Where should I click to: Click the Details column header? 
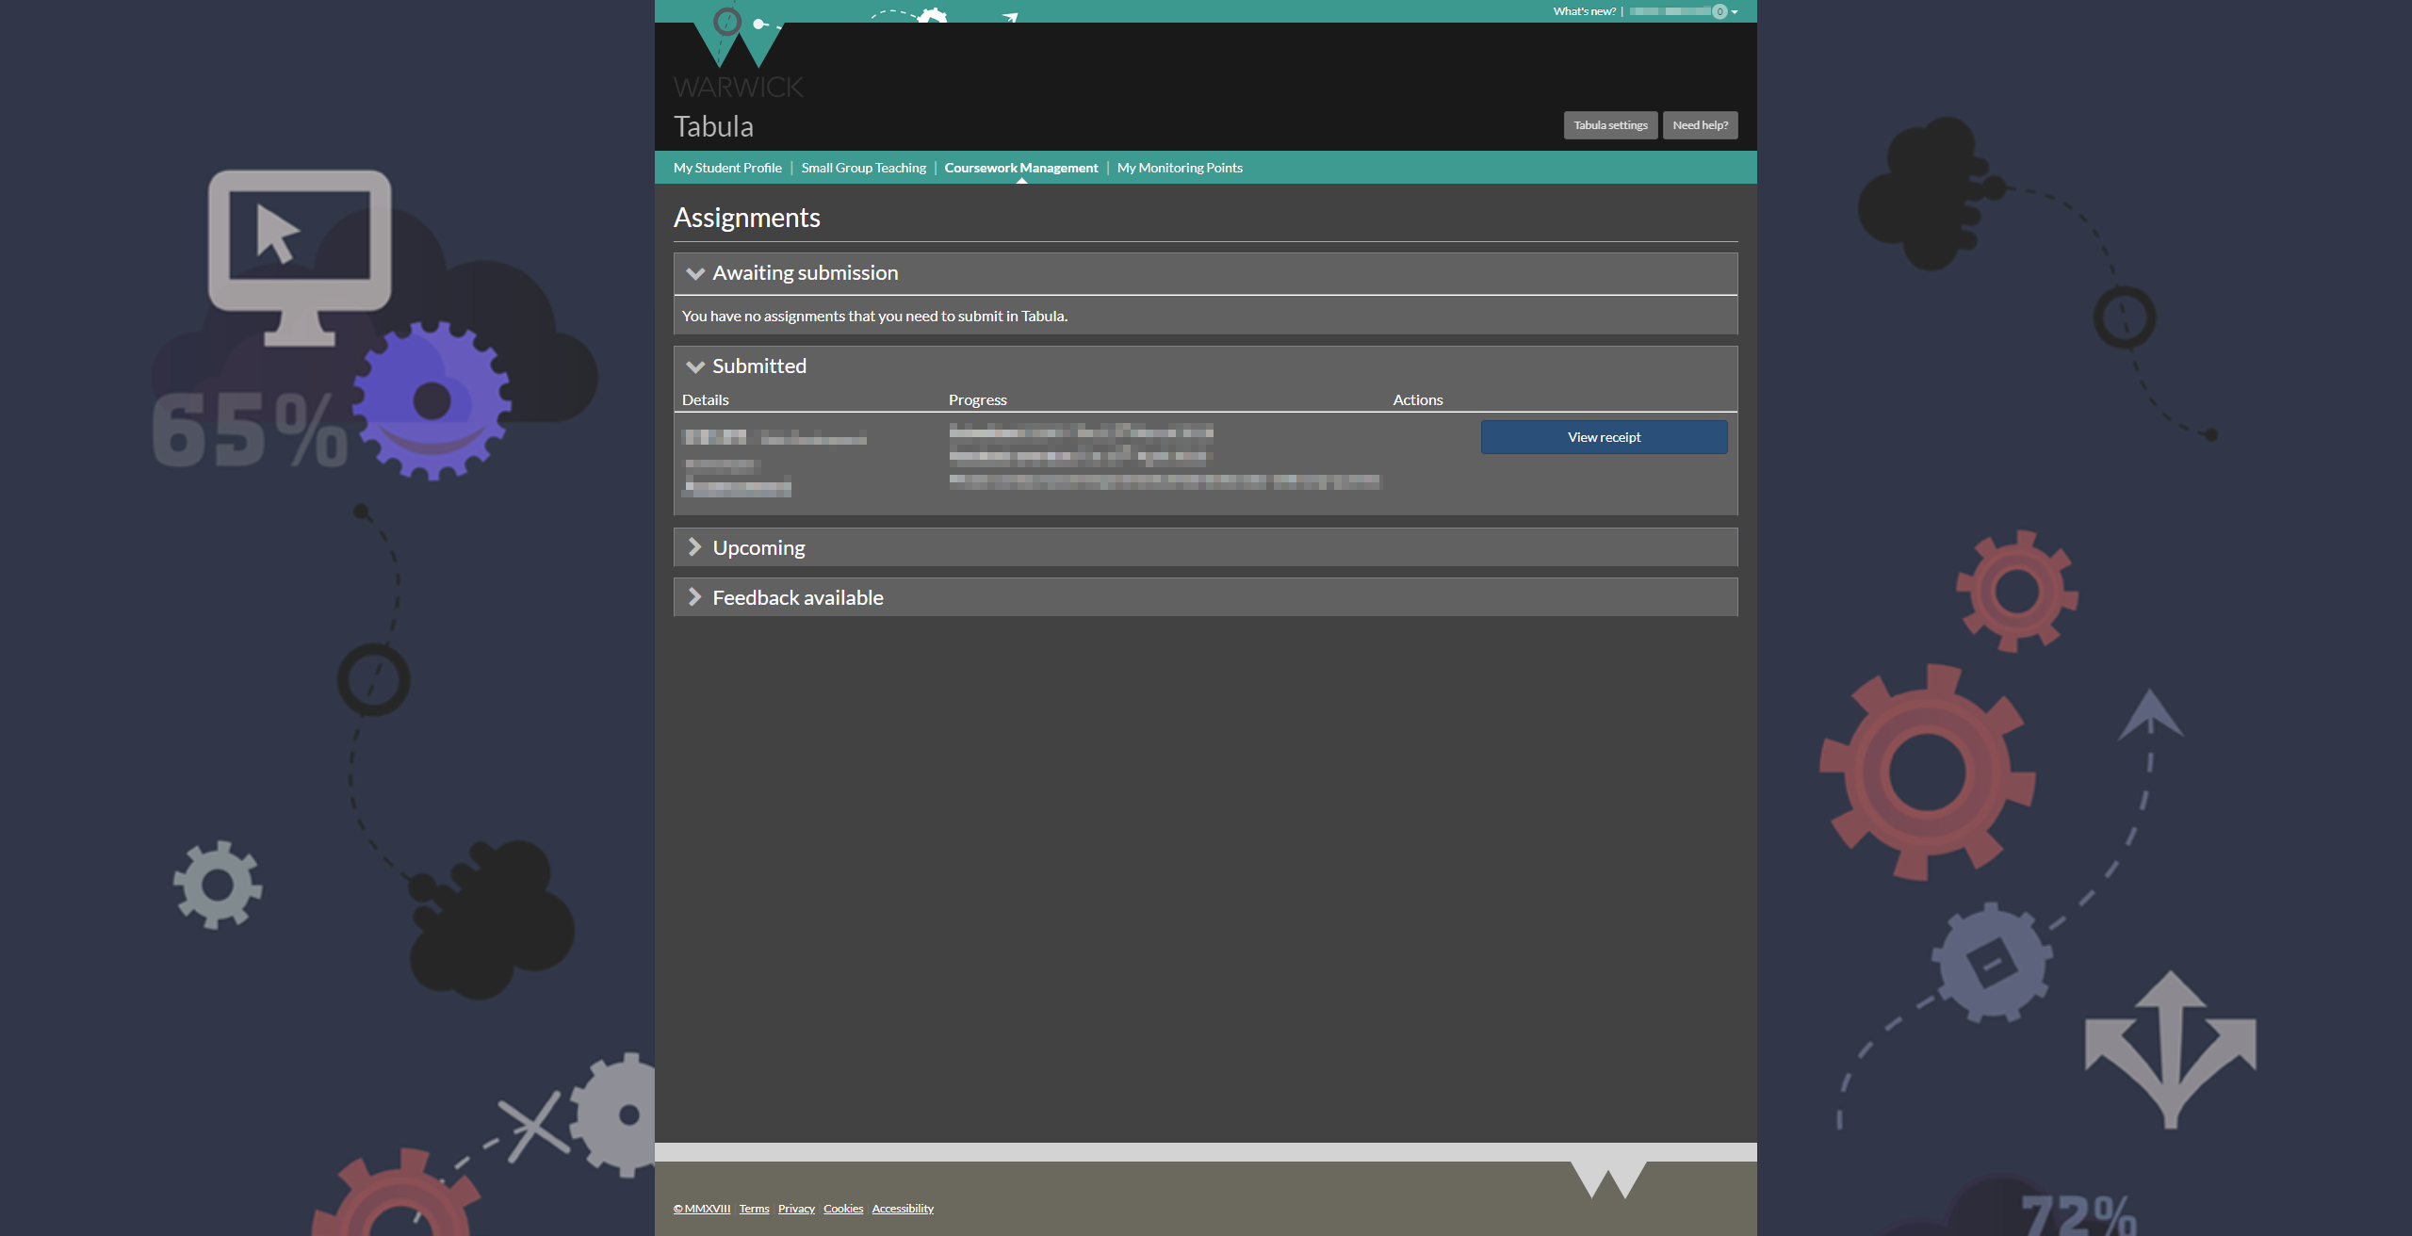point(706,399)
